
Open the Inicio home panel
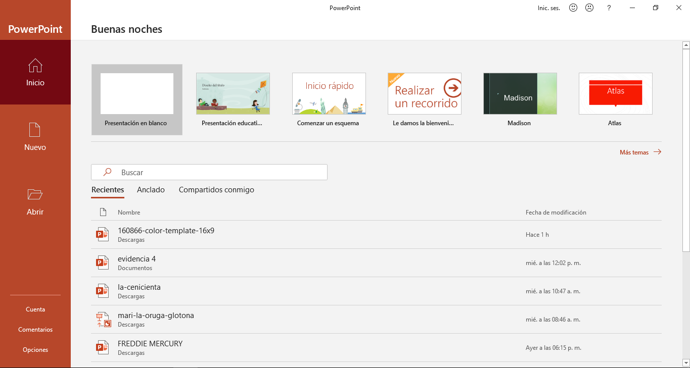tap(35, 72)
